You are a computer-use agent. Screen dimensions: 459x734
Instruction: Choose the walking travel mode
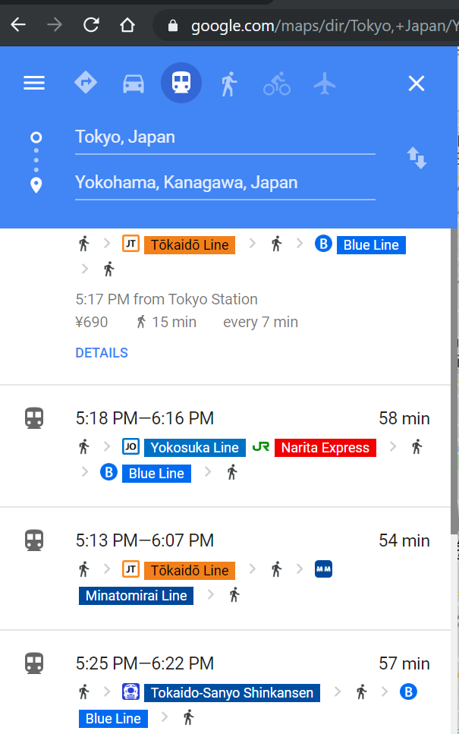[x=229, y=84]
